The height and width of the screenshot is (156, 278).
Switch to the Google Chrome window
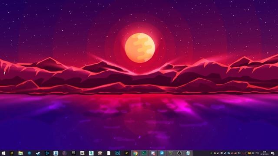[x=136, y=153]
